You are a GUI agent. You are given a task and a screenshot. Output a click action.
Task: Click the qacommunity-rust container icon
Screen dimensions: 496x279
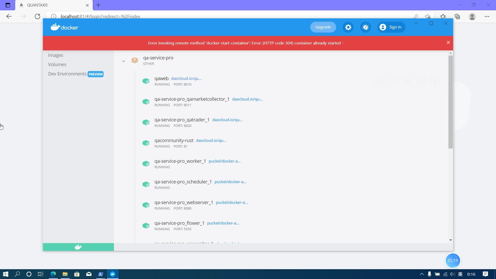146,143
